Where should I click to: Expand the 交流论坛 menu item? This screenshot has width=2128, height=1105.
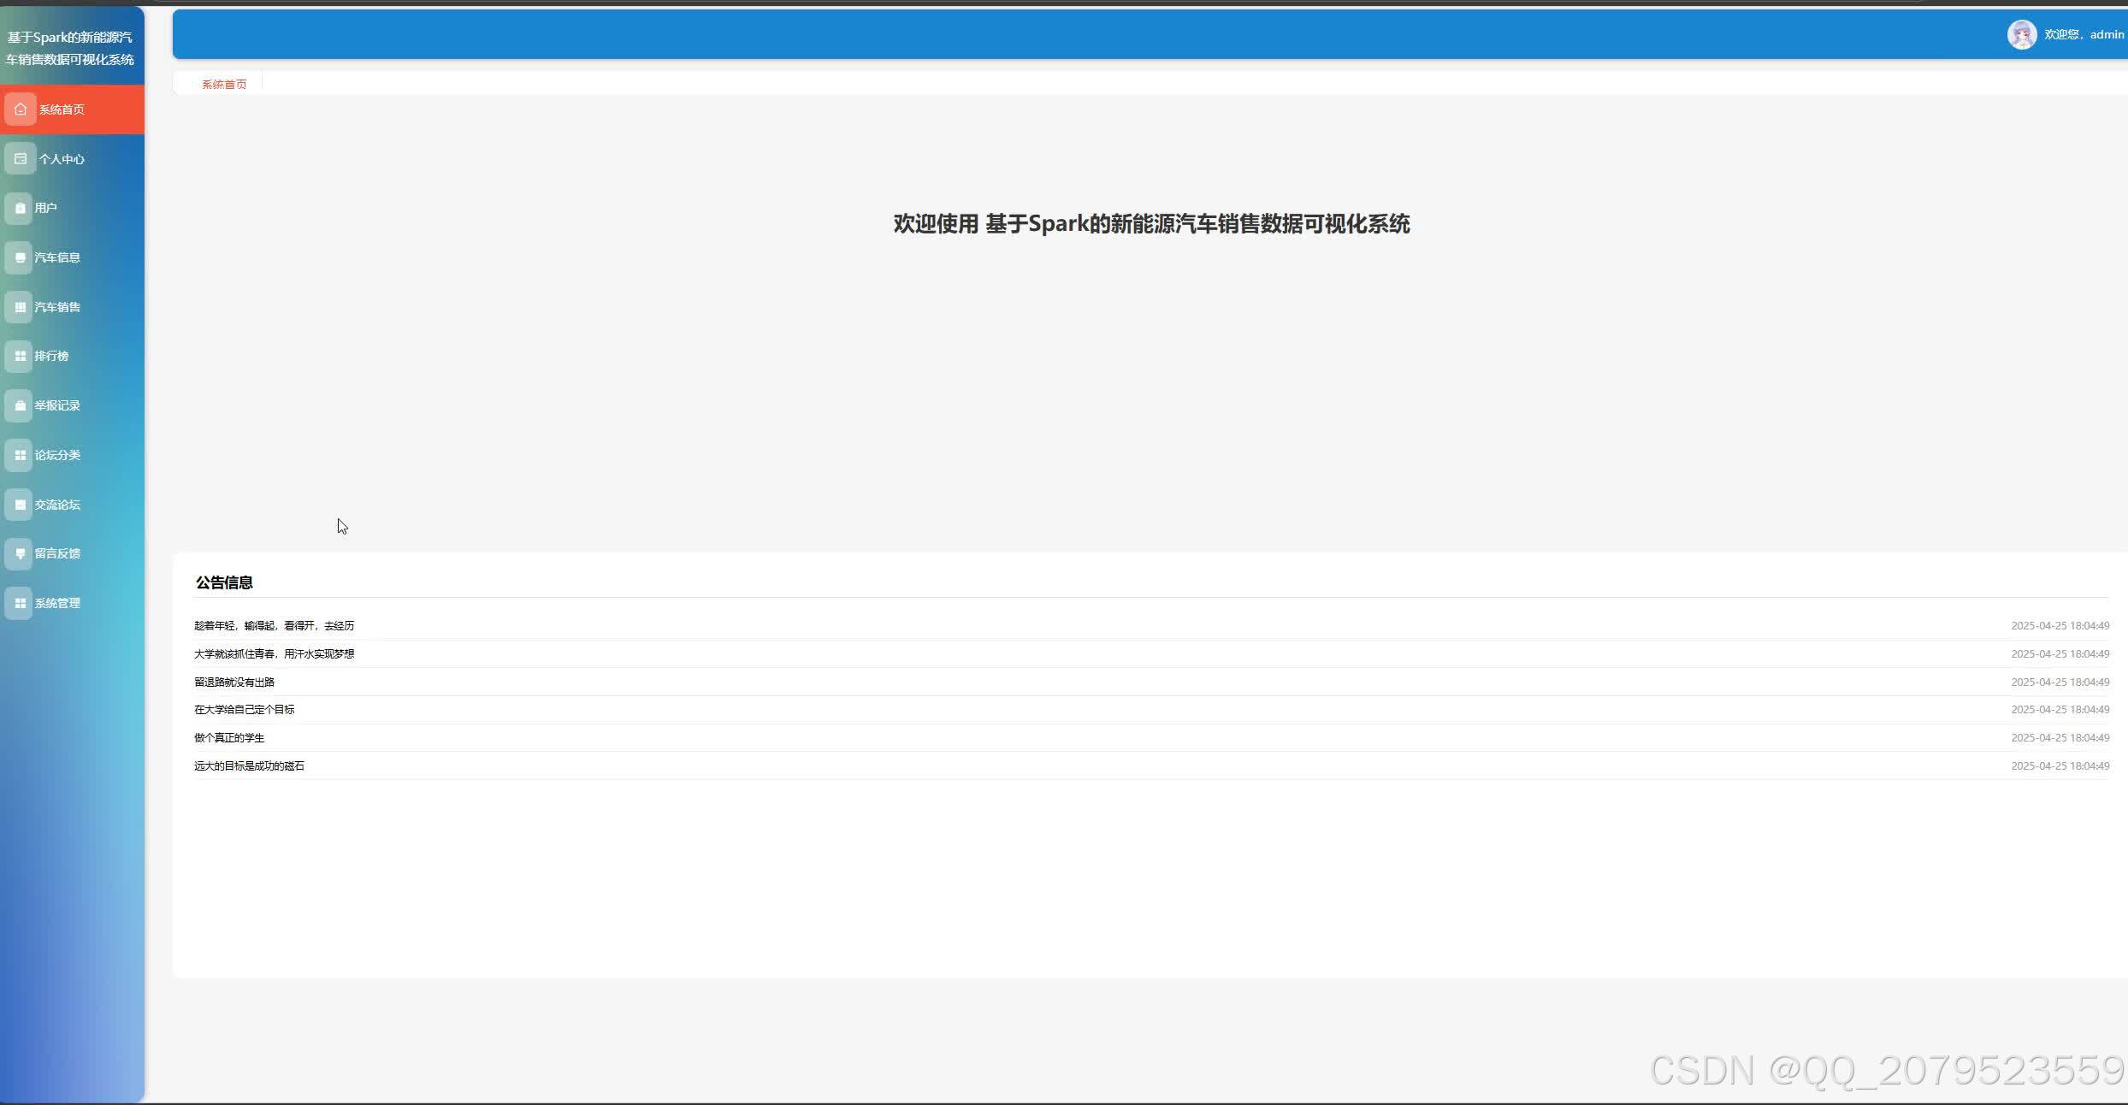pos(57,505)
